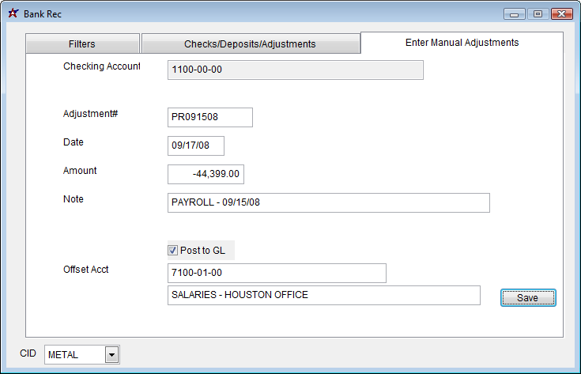Viewport: 581px width, 374px height.
Task: Click the CID label beside the dropdown
Action: click(x=28, y=353)
